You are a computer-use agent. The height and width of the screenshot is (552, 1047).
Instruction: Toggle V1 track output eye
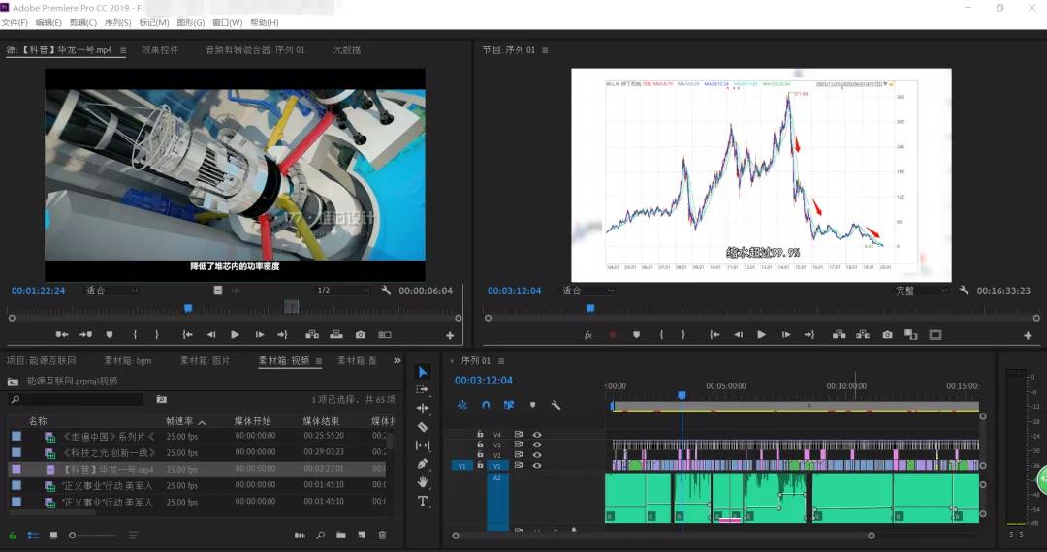pyautogui.click(x=537, y=466)
